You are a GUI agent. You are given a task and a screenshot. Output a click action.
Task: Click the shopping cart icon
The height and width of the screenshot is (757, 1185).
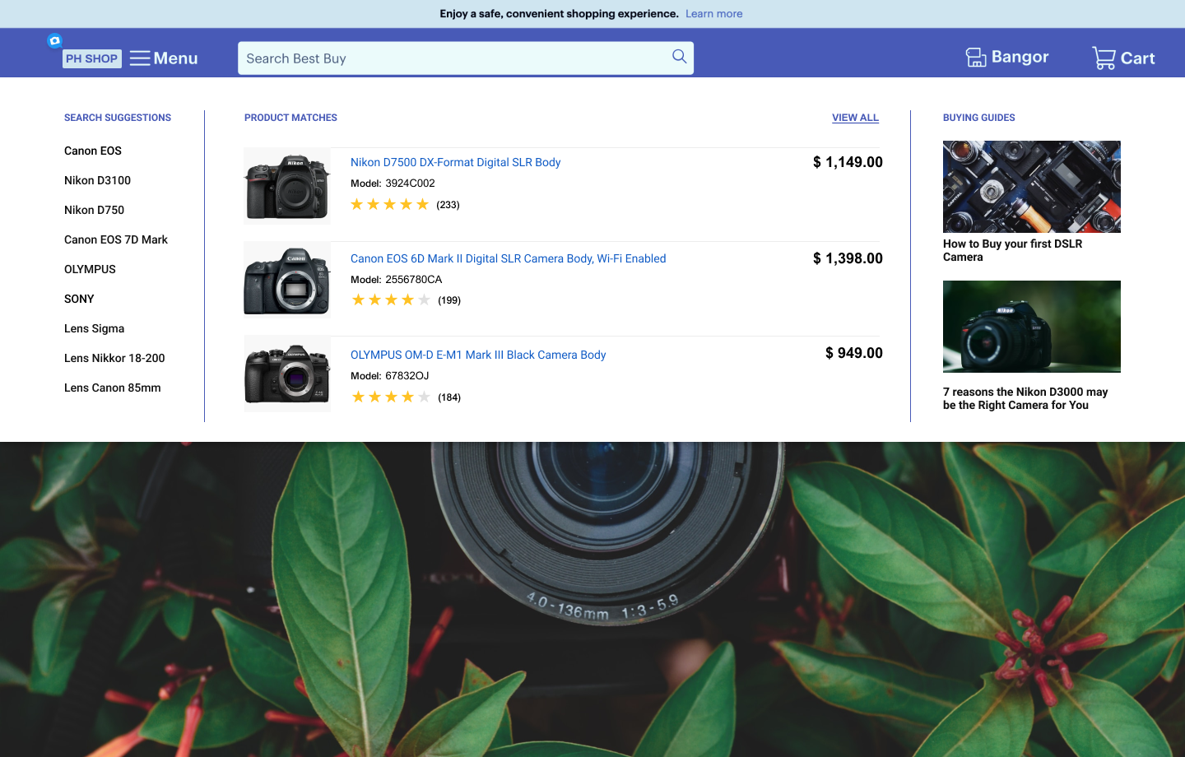(1104, 58)
